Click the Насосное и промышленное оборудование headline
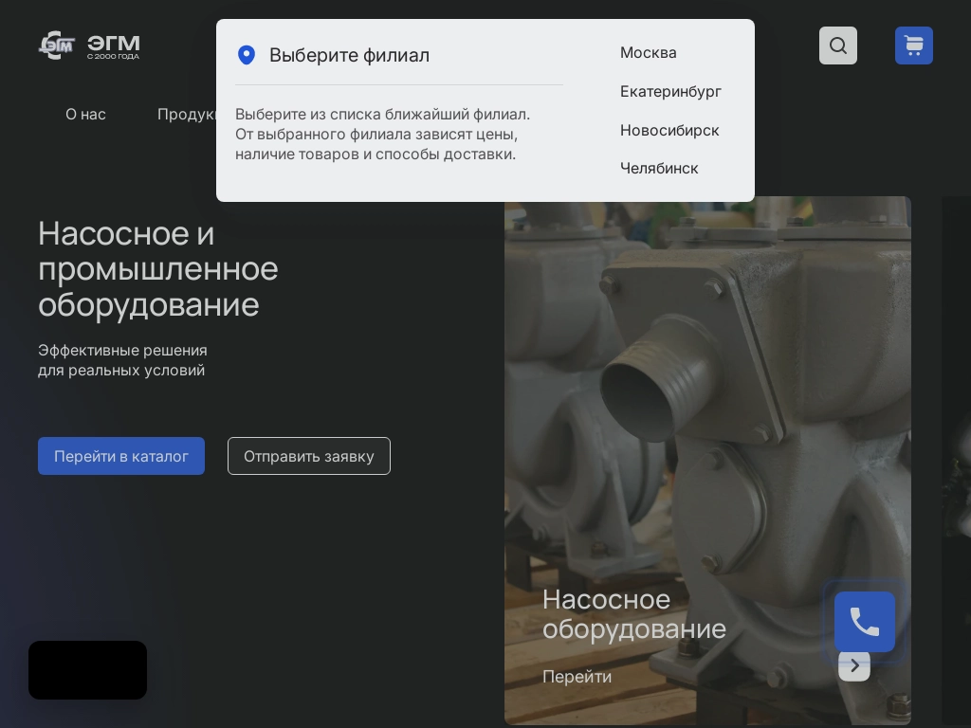The height and width of the screenshot is (728, 971). click(x=158, y=269)
